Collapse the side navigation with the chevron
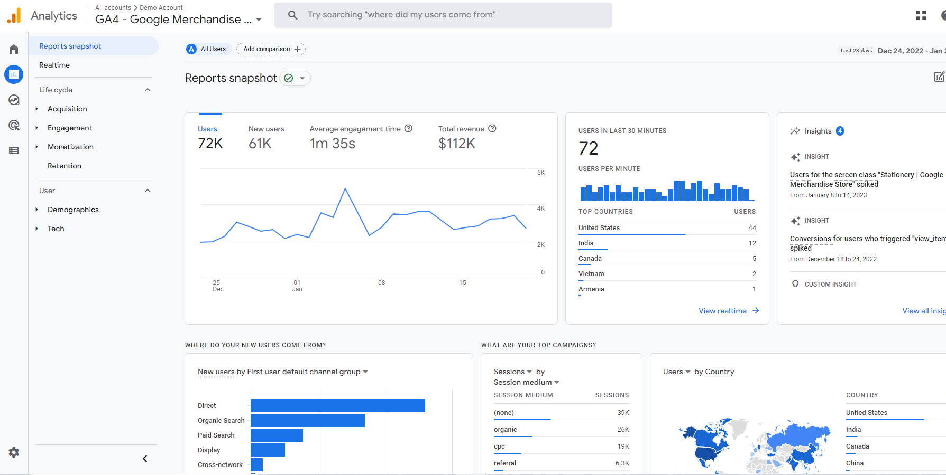946x475 pixels. tap(145, 459)
